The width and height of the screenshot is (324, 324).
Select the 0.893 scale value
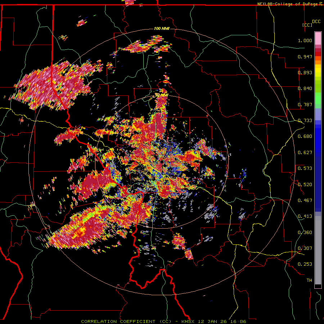pyautogui.click(x=305, y=72)
